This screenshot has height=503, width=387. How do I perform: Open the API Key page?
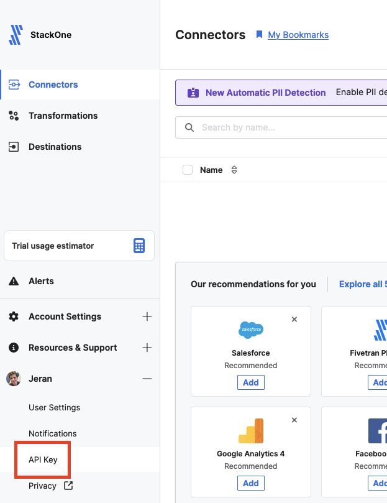pos(42,459)
